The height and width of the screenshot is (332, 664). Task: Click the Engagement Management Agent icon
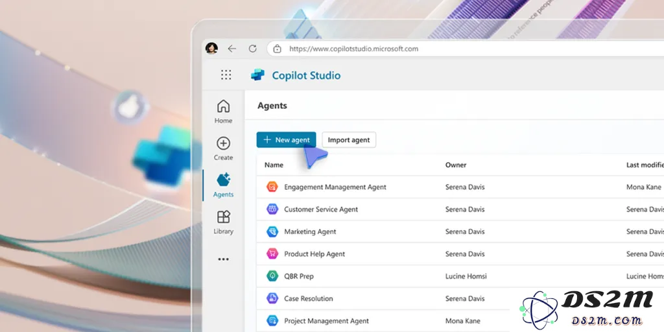pyautogui.click(x=272, y=187)
